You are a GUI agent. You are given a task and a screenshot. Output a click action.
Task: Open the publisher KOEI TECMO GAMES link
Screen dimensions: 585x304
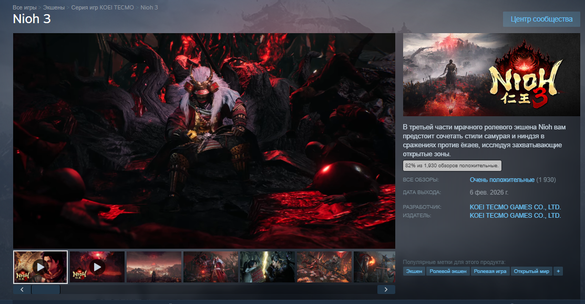515,215
